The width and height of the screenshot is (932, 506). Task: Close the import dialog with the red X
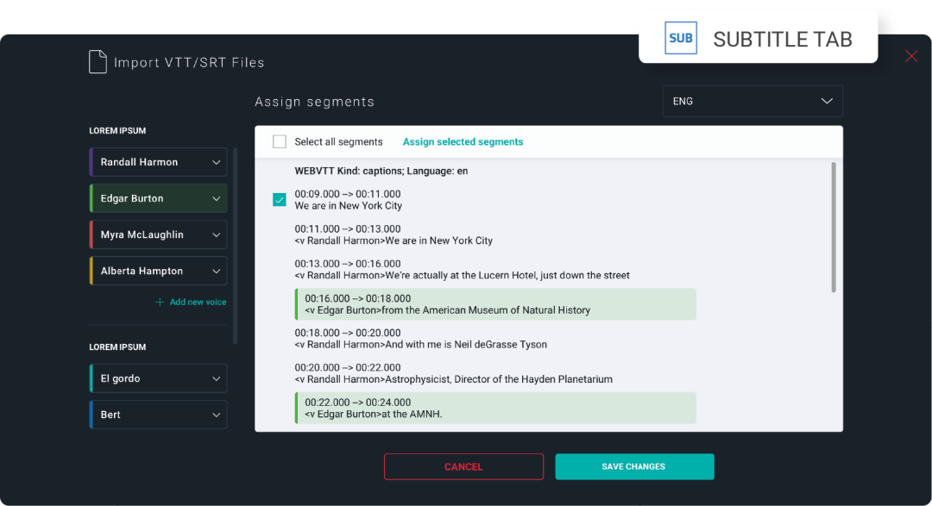click(x=911, y=56)
